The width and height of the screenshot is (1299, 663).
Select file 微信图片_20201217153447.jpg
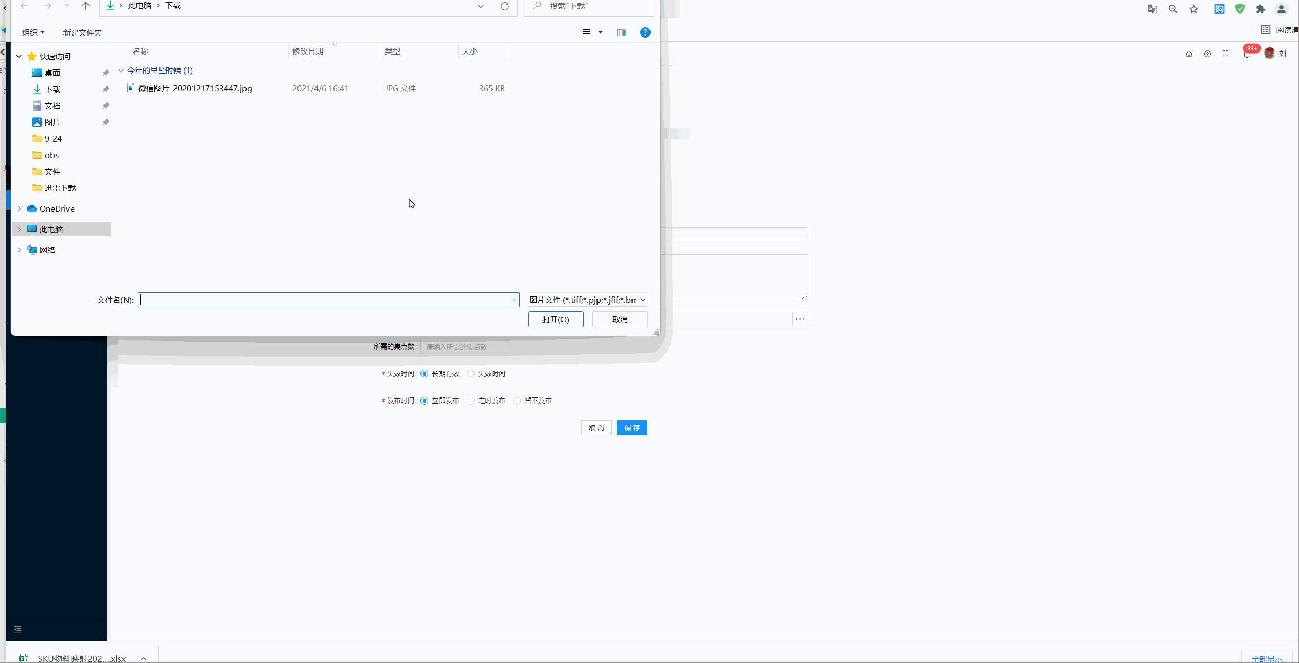195,88
